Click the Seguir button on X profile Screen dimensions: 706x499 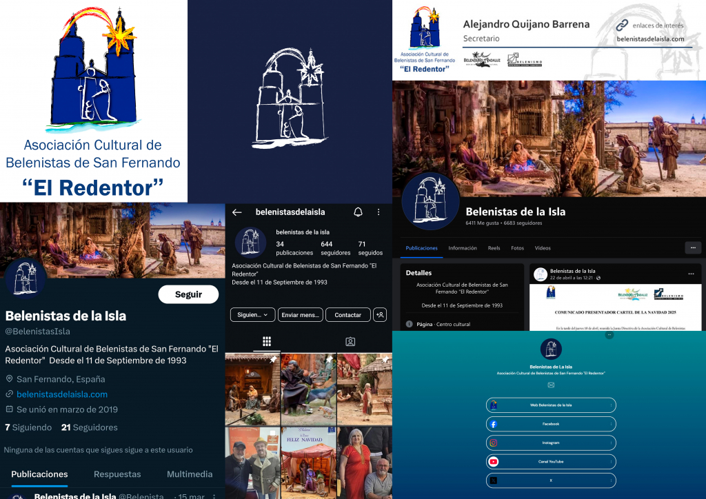coord(188,294)
